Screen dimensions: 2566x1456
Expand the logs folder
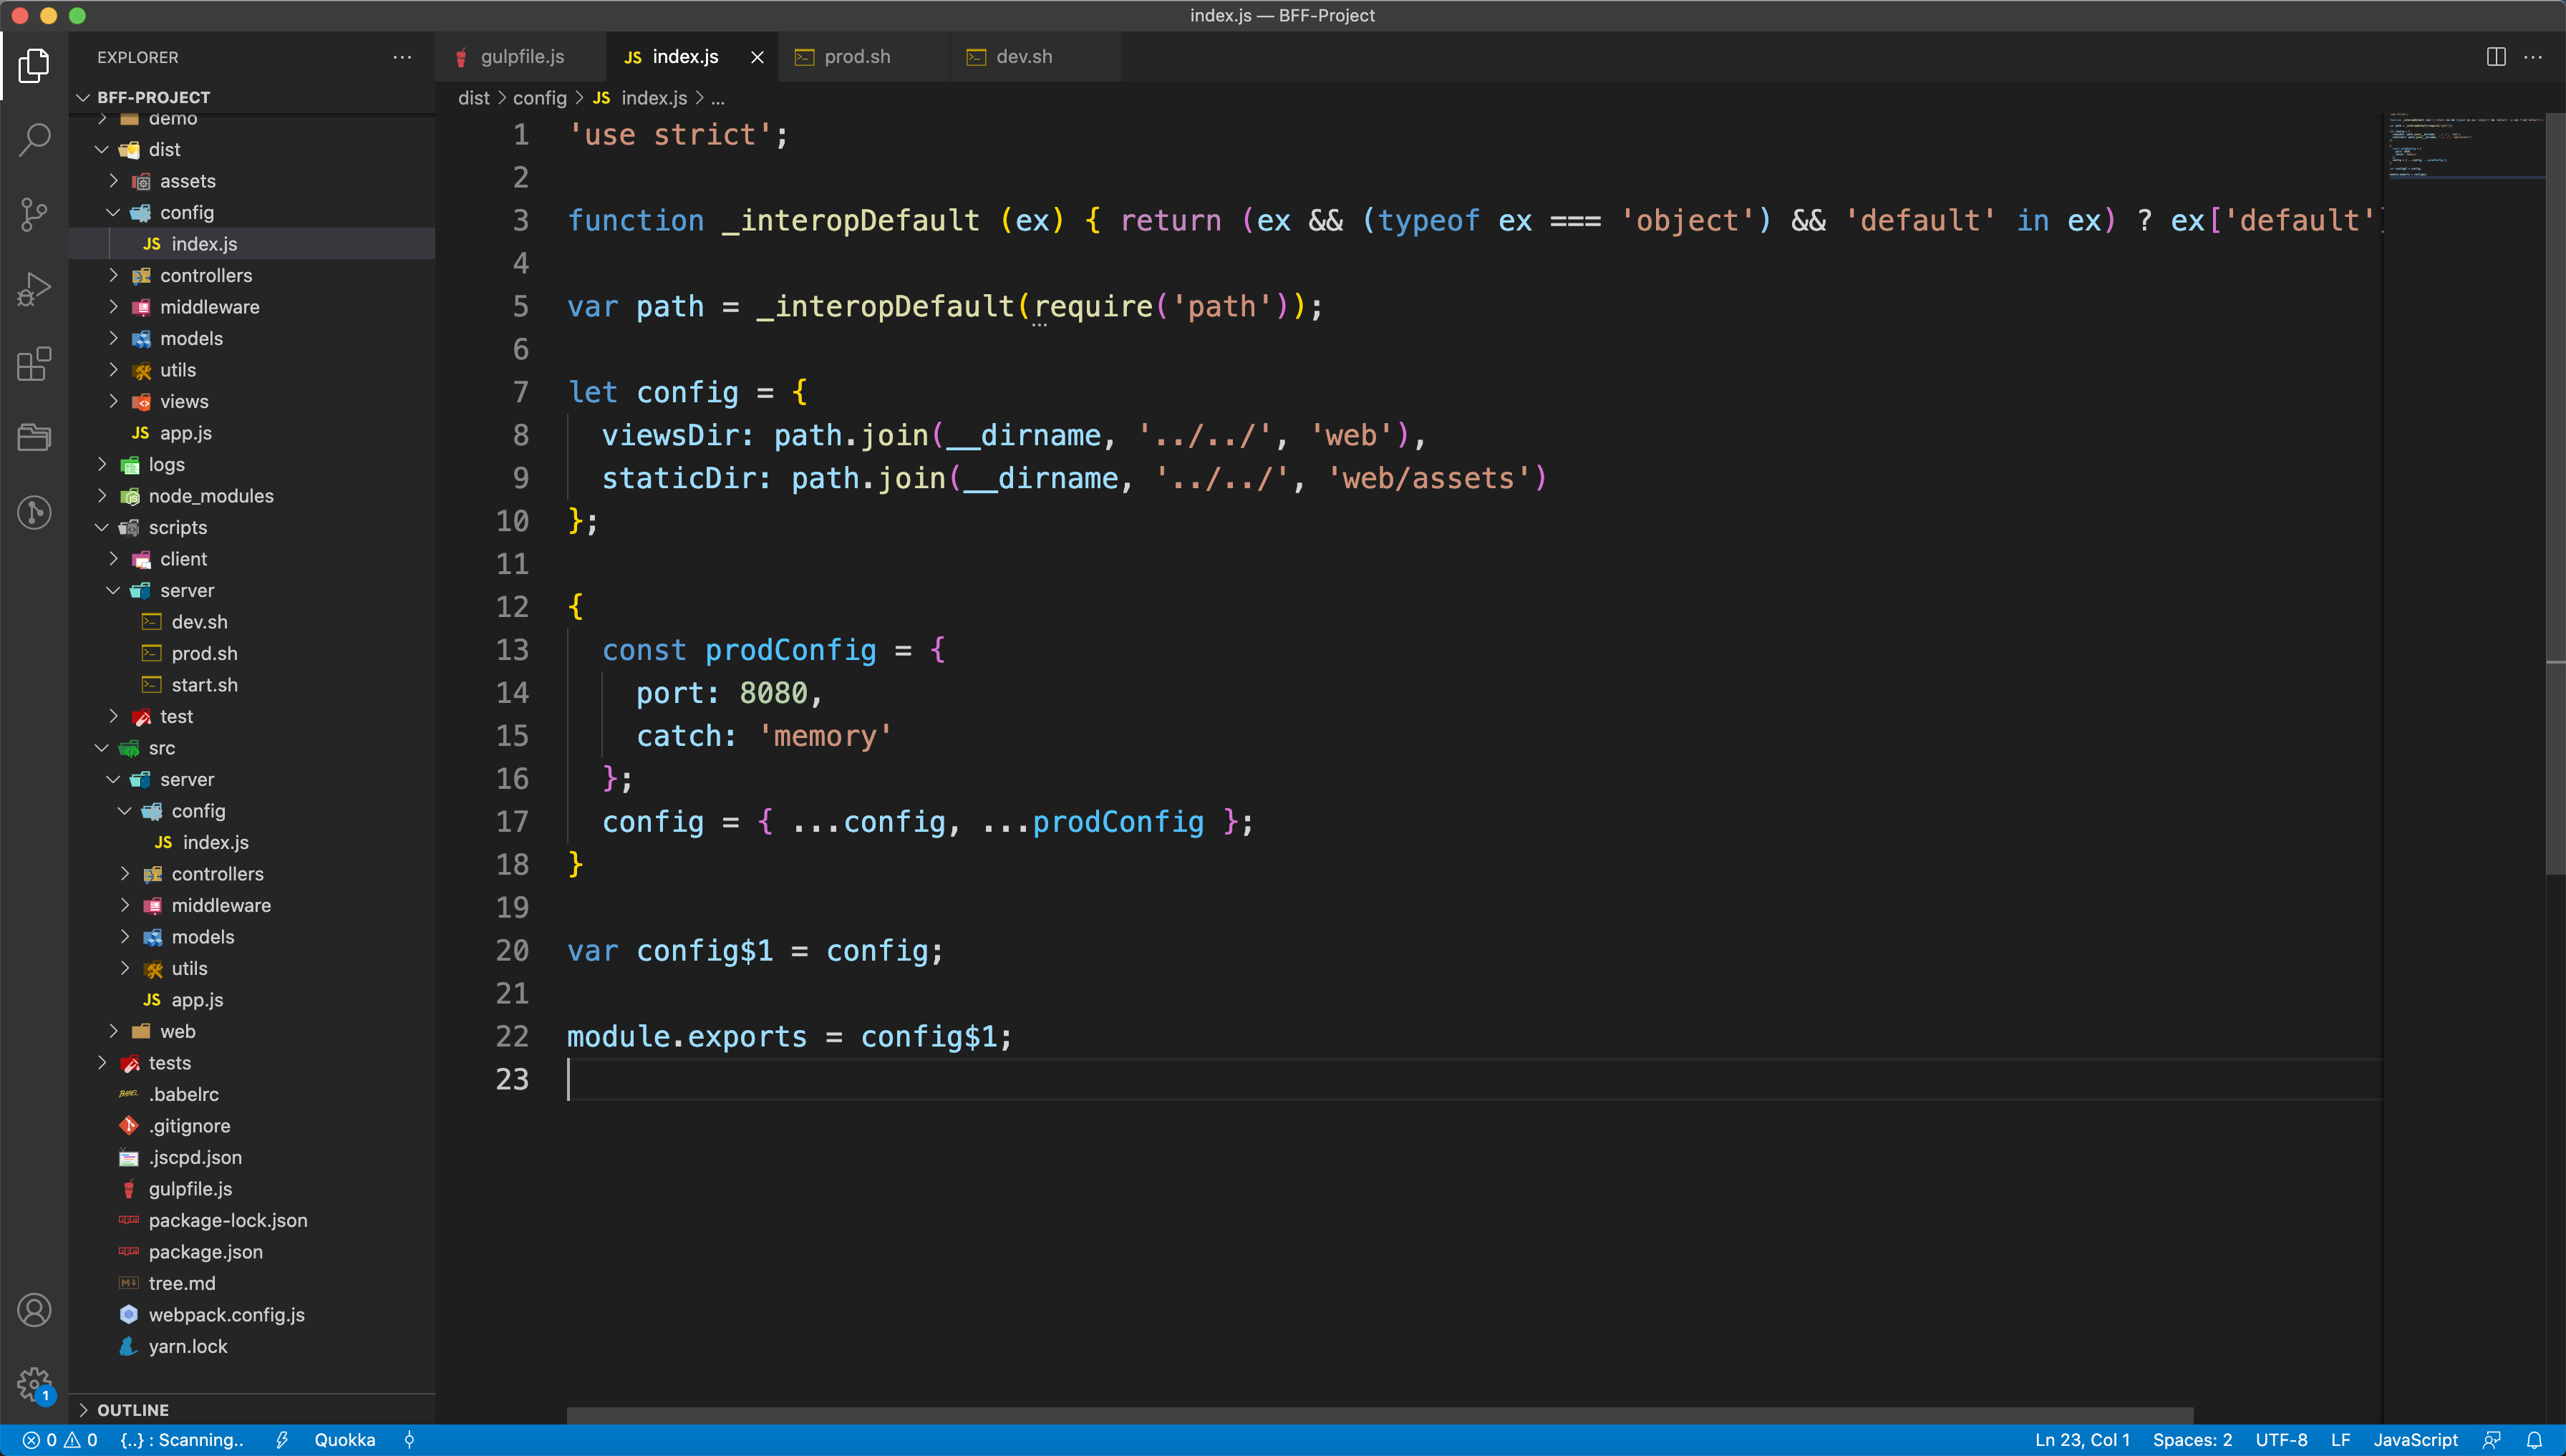tap(252, 464)
